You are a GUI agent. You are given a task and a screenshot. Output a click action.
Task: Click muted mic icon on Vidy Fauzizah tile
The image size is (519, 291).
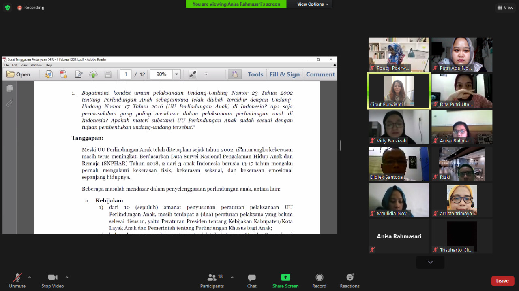click(x=372, y=141)
